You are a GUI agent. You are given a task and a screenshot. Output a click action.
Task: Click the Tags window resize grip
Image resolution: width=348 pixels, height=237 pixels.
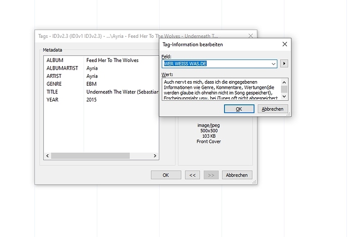pyautogui.click(x=254, y=182)
